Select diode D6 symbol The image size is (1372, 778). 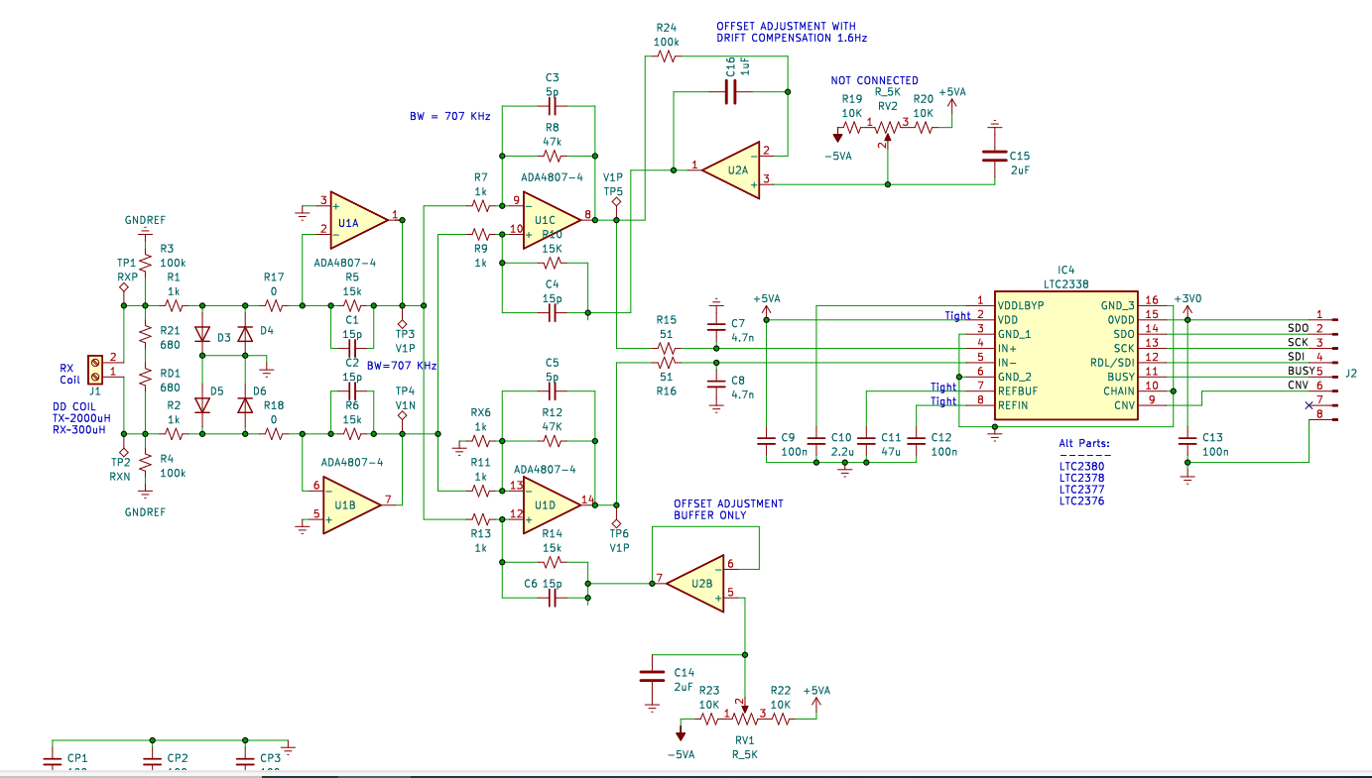click(x=245, y=405)
